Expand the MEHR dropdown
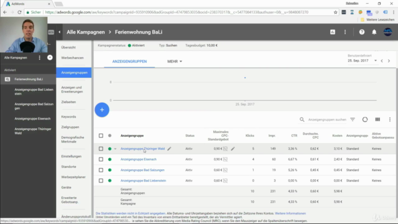The height and width of the screenshot is (224, 398). (x=175, y=62)
